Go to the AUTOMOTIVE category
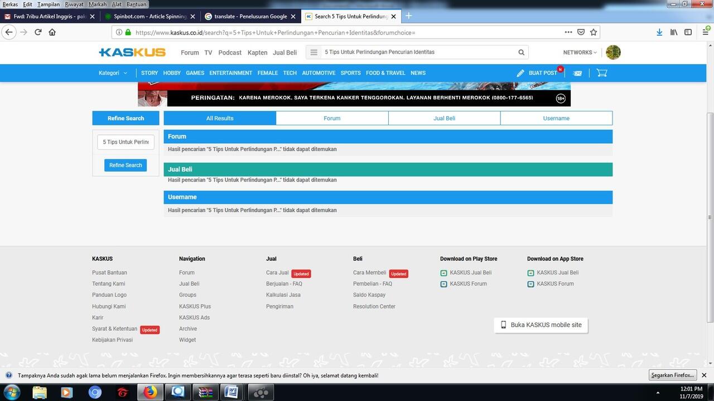714x401 pixels. pyautogui.click(x=319, y=73)
